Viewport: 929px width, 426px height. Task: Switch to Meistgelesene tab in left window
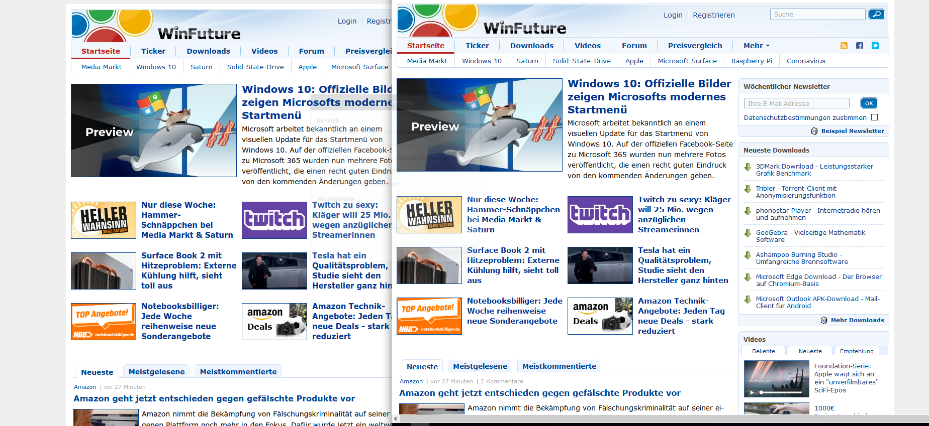click(x=156, y=372)
